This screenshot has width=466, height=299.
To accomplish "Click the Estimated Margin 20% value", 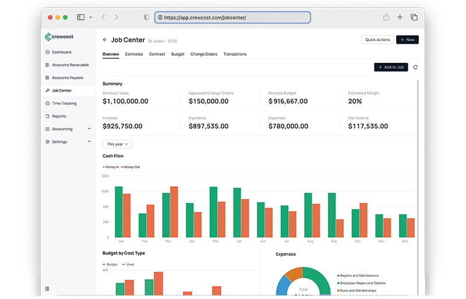I will pos(355,101).
